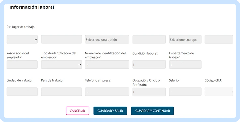Focus Número de identificación del empleador field

tap(107, 65)
